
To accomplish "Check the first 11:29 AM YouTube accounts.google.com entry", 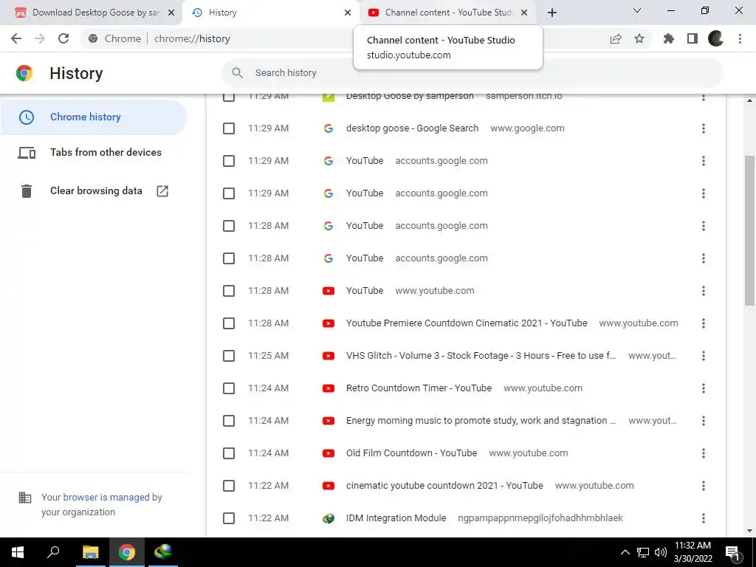I will point(229,161).
